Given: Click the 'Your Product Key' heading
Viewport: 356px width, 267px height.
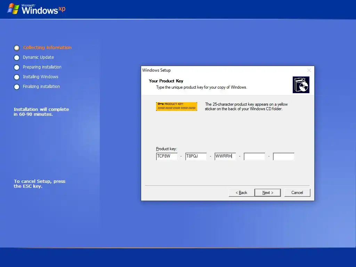Looking at the screenshot, I should tap(166, 81).
